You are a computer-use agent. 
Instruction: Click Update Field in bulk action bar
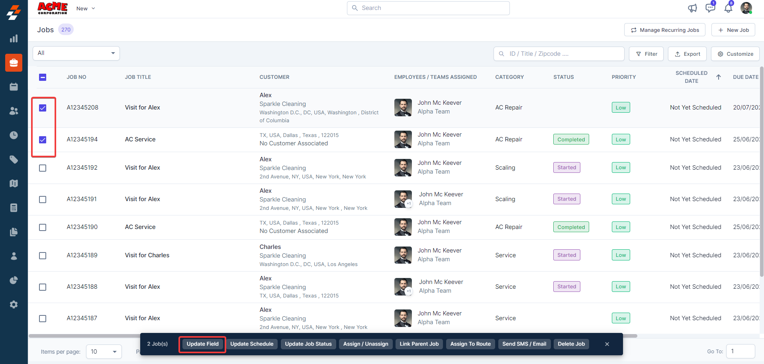[x=202, y=344]
